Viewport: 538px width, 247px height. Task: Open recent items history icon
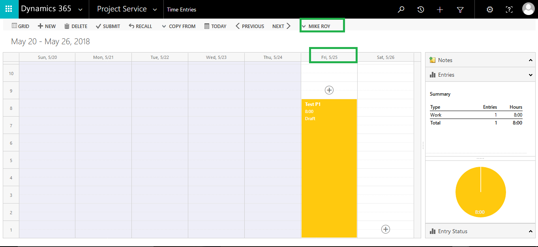click(421, 9)
